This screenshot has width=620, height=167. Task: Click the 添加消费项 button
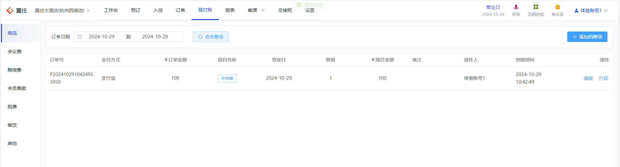pos(587,37)
